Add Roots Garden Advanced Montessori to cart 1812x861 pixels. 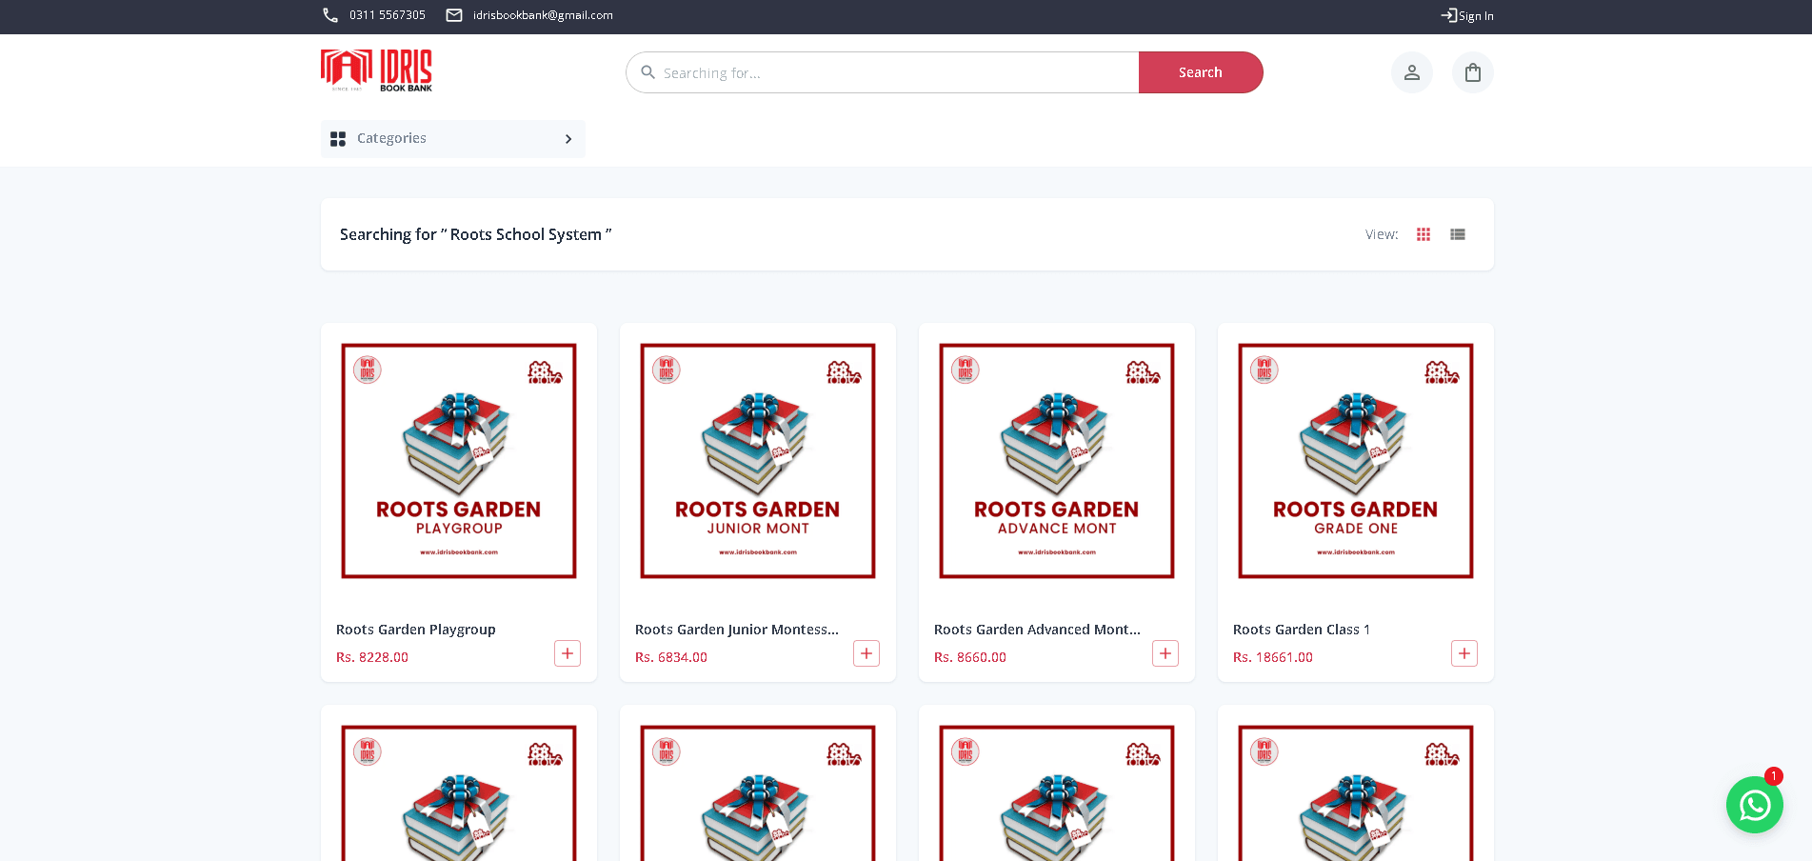pos(1165,653)
